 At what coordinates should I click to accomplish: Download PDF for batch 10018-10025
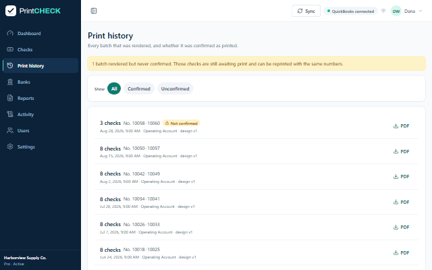401,252
